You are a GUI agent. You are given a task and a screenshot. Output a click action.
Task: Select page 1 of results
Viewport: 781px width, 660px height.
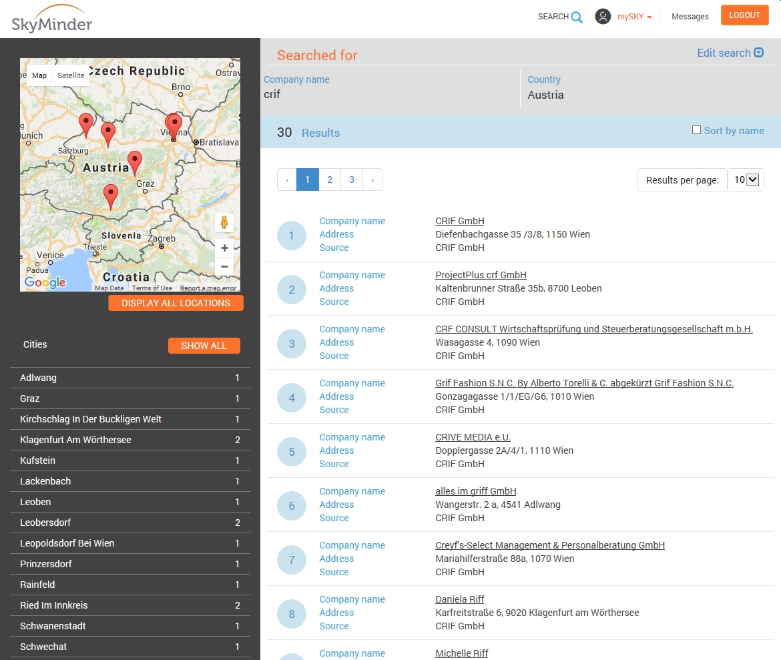pyautogui.click(x=307, y=180)
